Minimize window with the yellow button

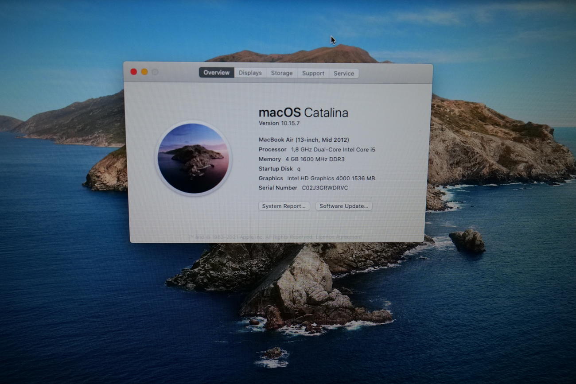(x=144, y=72)
